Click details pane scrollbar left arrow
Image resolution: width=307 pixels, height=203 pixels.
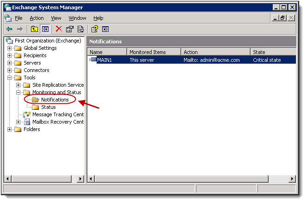point(91,179)
